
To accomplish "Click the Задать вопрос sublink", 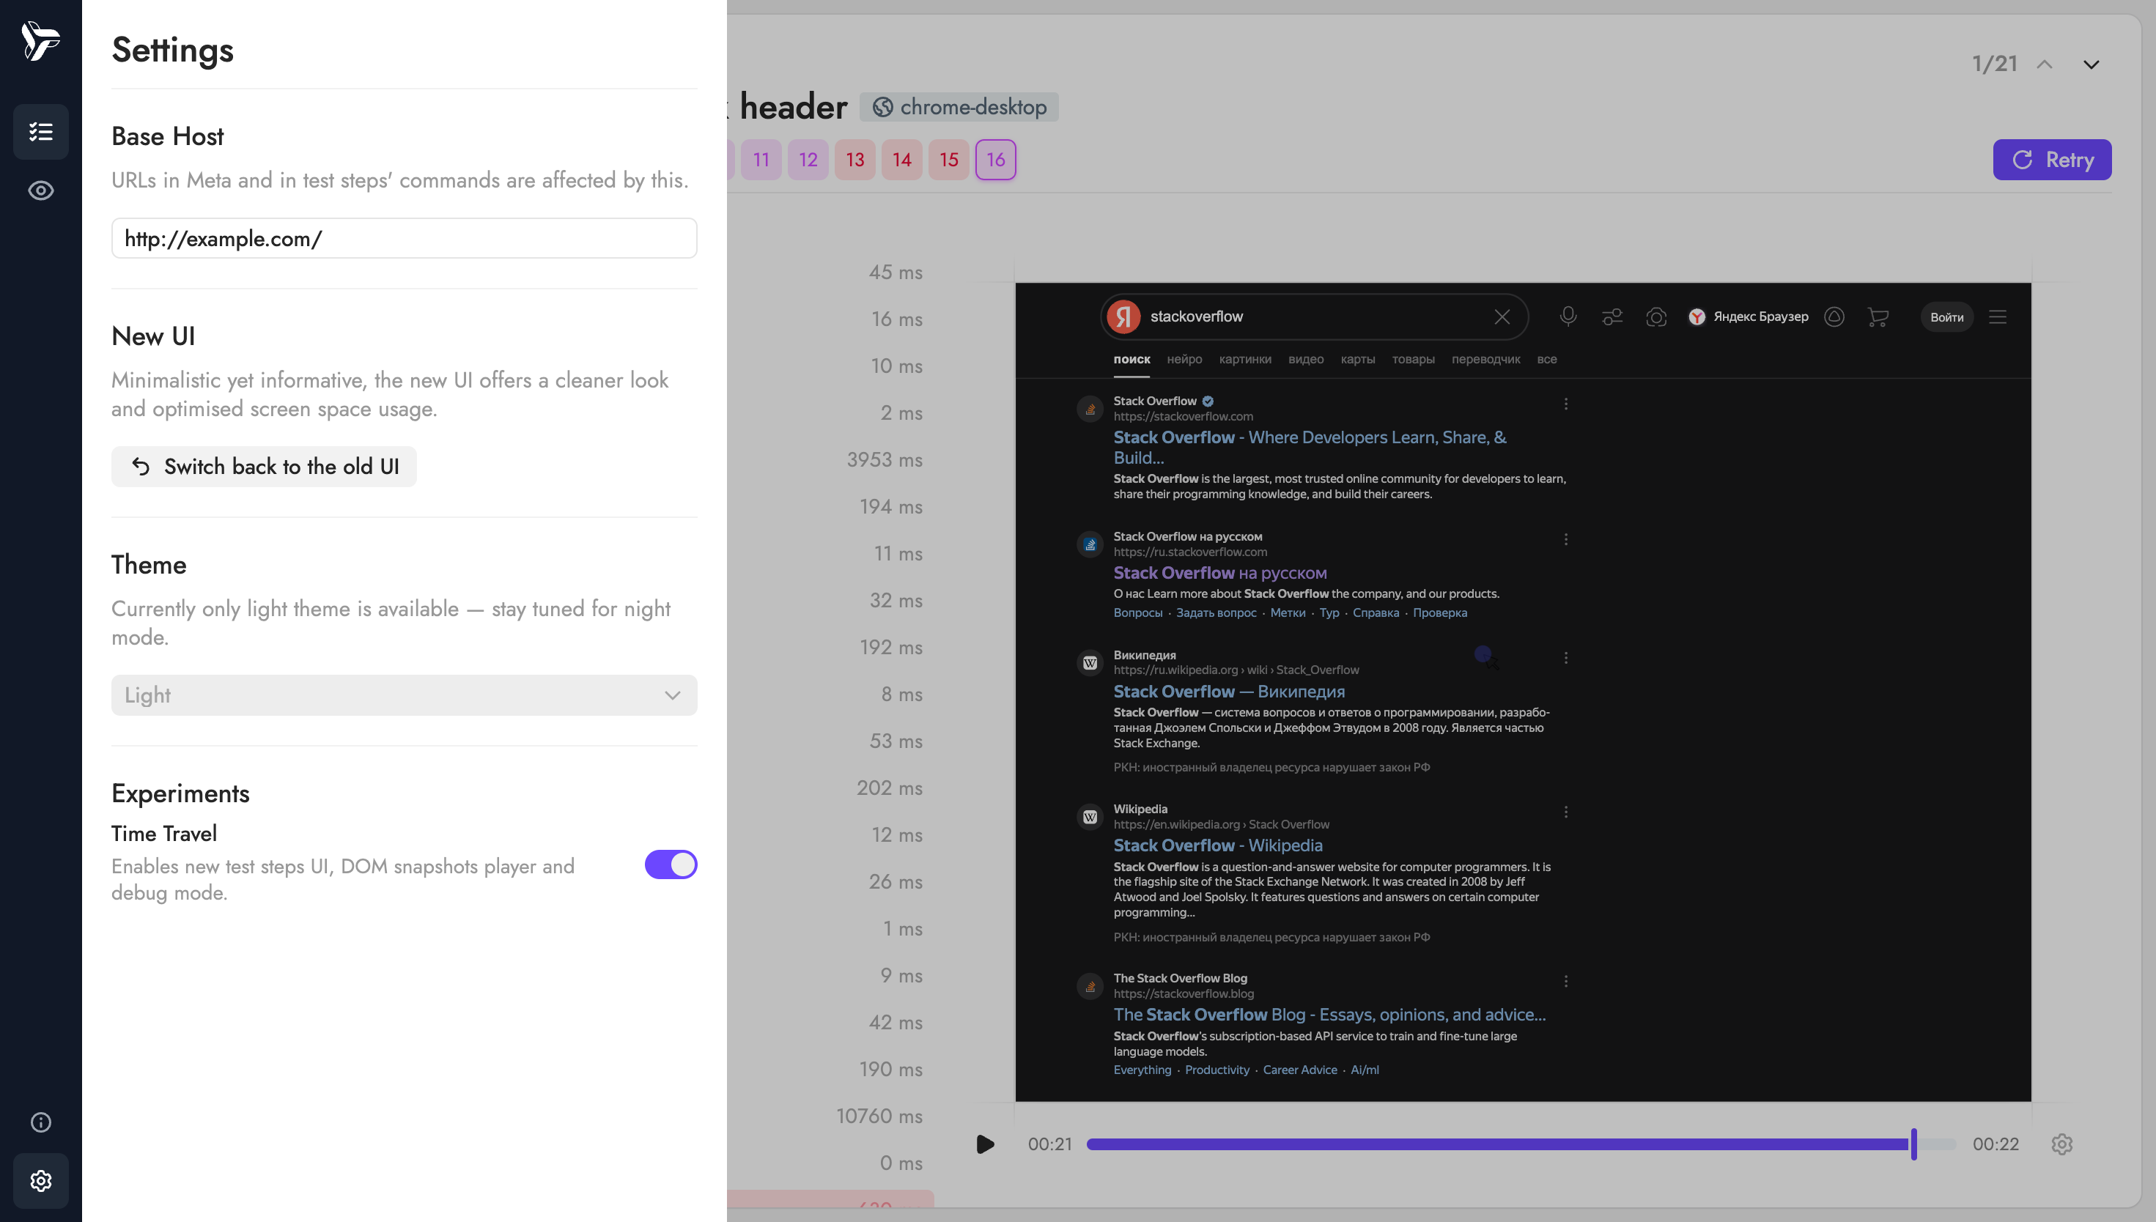I will click(x=1216, y=612).
